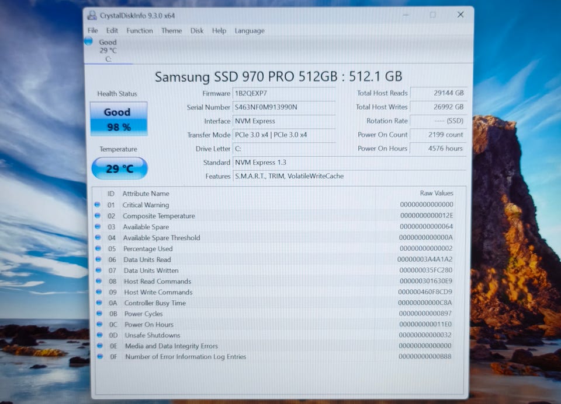The image size is (561, 404).
Task: Click the status orb for Unsafe Shutdowns
Action: (100, 335)
